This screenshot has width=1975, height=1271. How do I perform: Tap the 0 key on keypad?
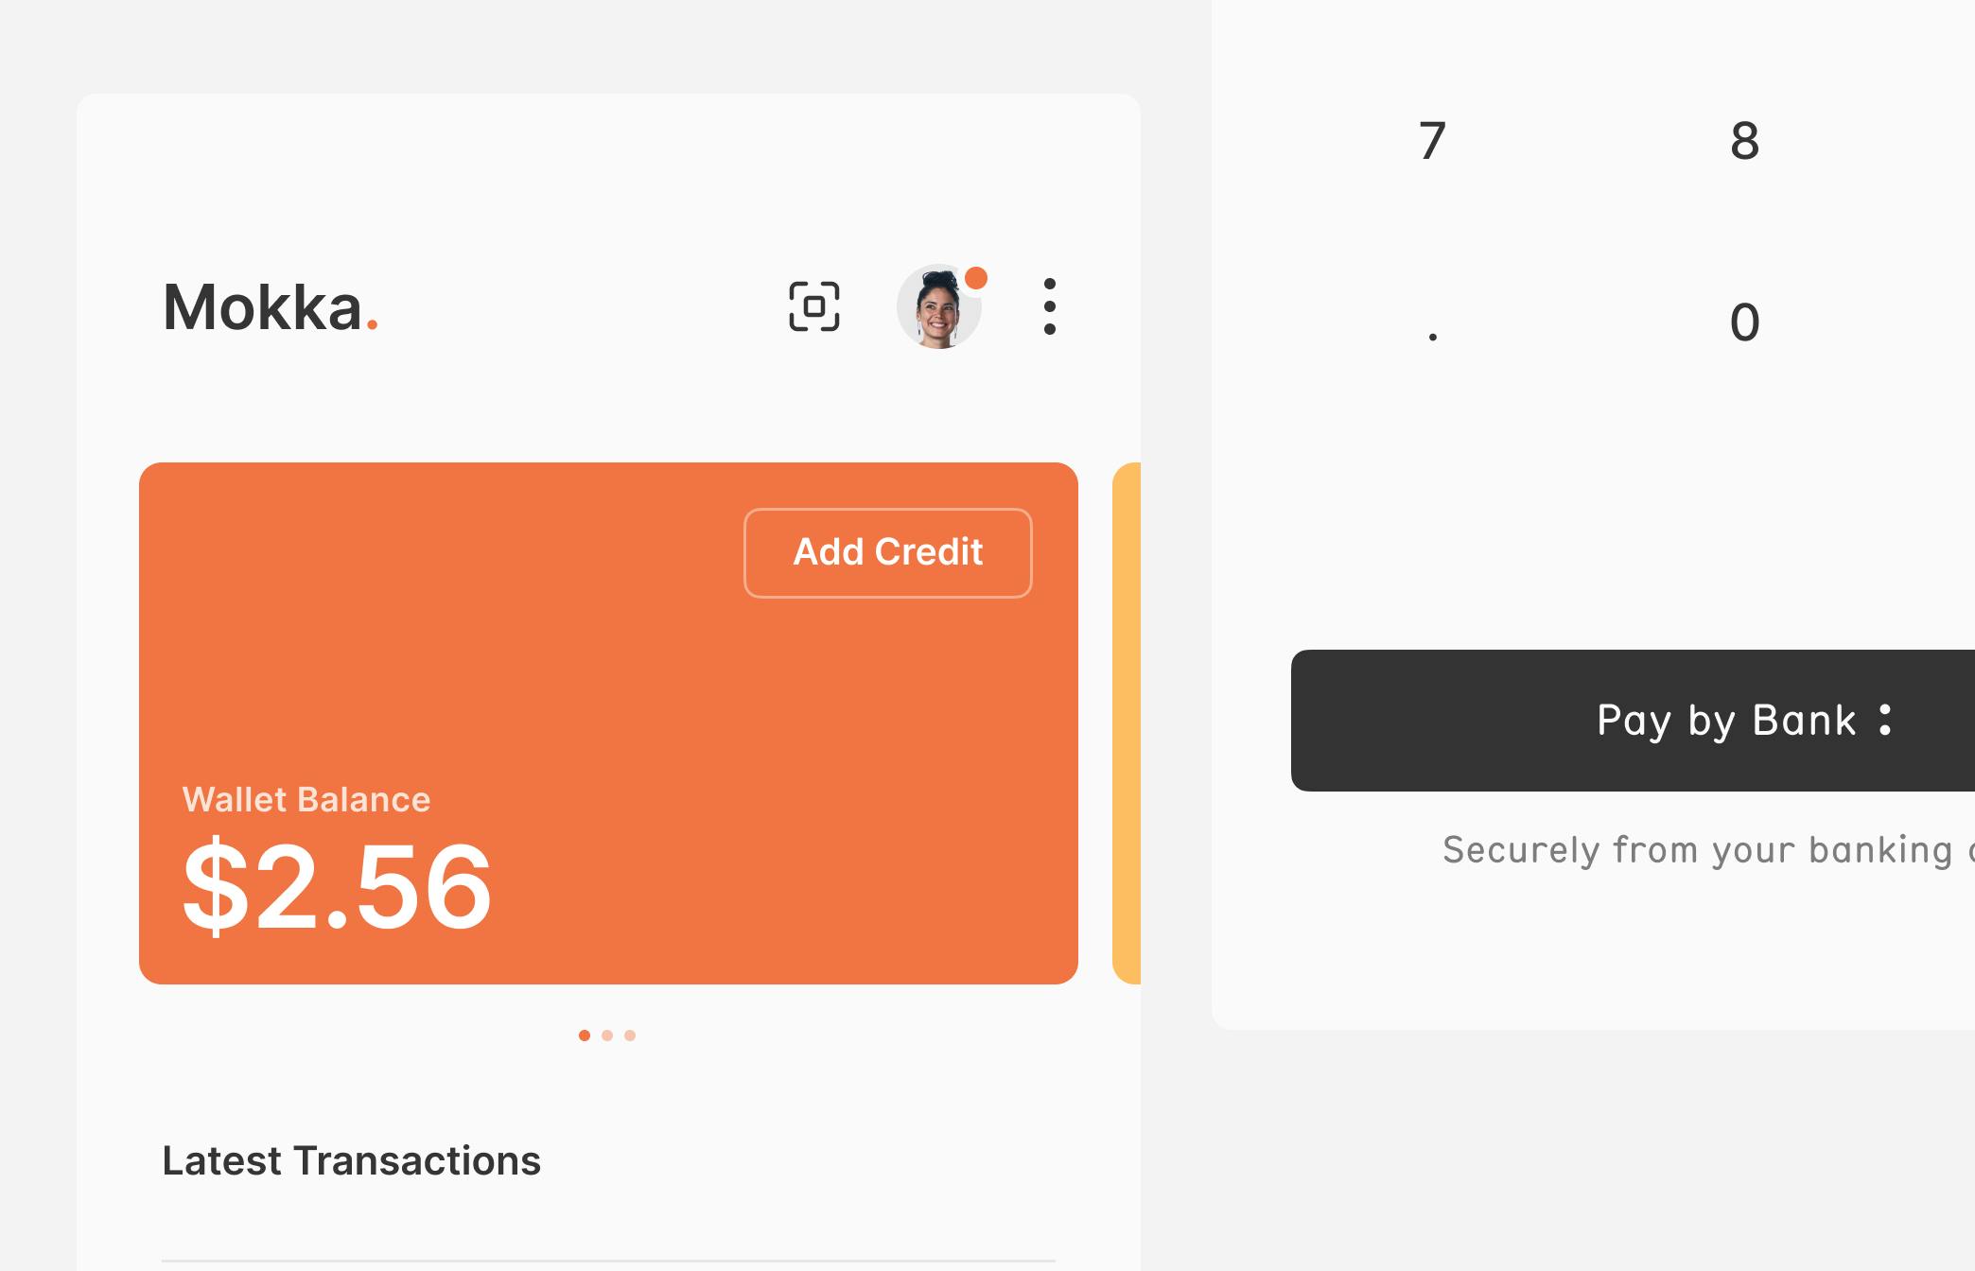click(x=1745, y=322)
